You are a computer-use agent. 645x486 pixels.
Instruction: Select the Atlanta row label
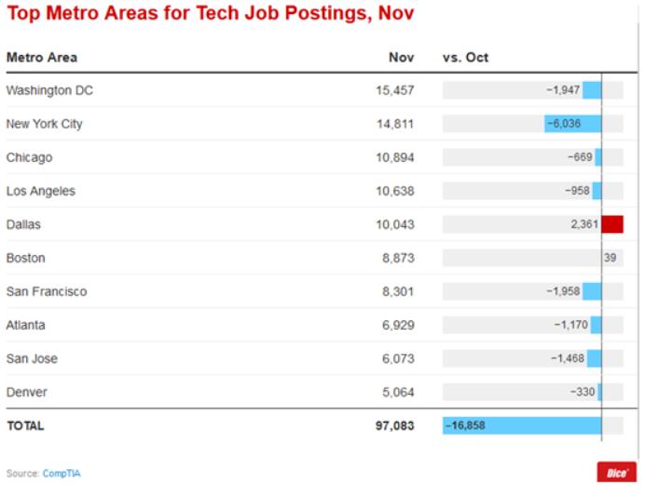tap(25, 325)
